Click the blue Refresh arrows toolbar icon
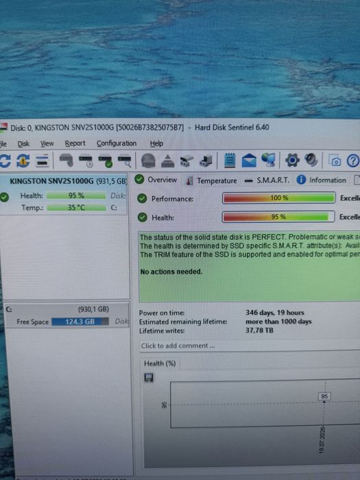 (5, 160)
